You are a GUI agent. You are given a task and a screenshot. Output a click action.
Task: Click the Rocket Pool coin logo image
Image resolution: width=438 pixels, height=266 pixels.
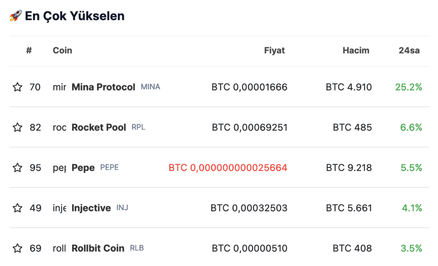click(59, 127)
